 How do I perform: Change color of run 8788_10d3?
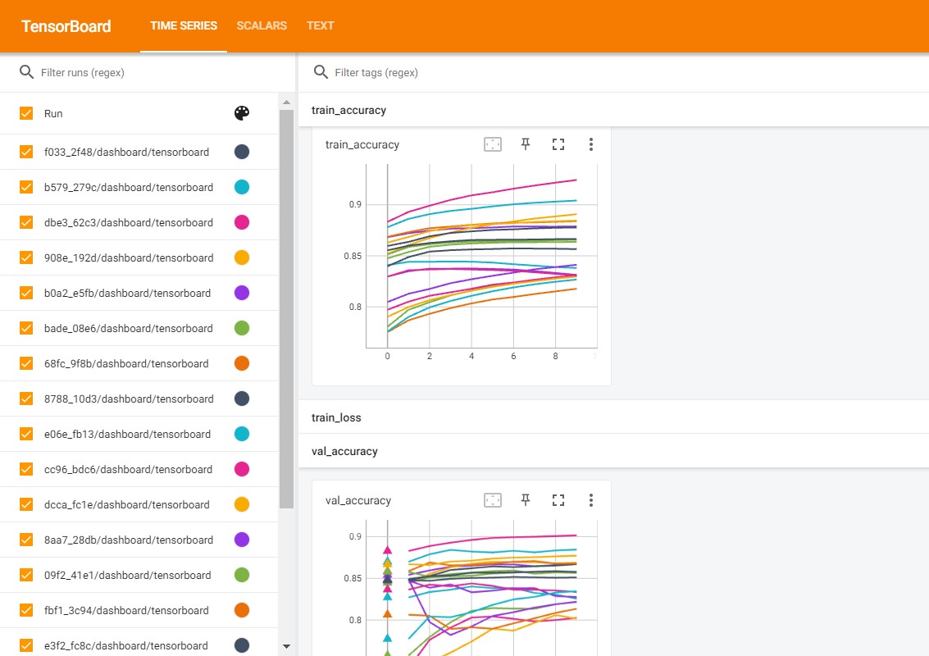click(x=242, y=399)
